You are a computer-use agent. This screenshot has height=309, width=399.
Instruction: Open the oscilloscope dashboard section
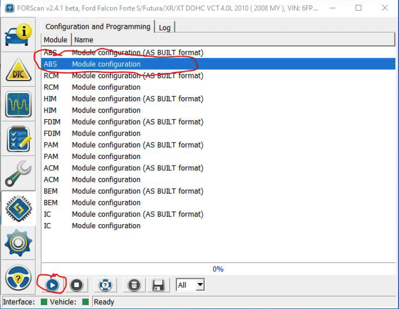point(18,104)
